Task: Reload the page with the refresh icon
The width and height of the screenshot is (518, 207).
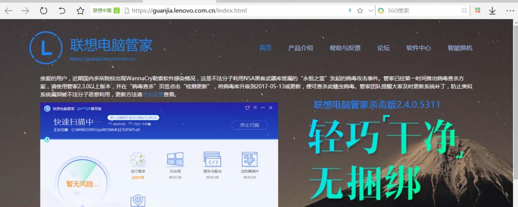Action: [x=44, y=11]
